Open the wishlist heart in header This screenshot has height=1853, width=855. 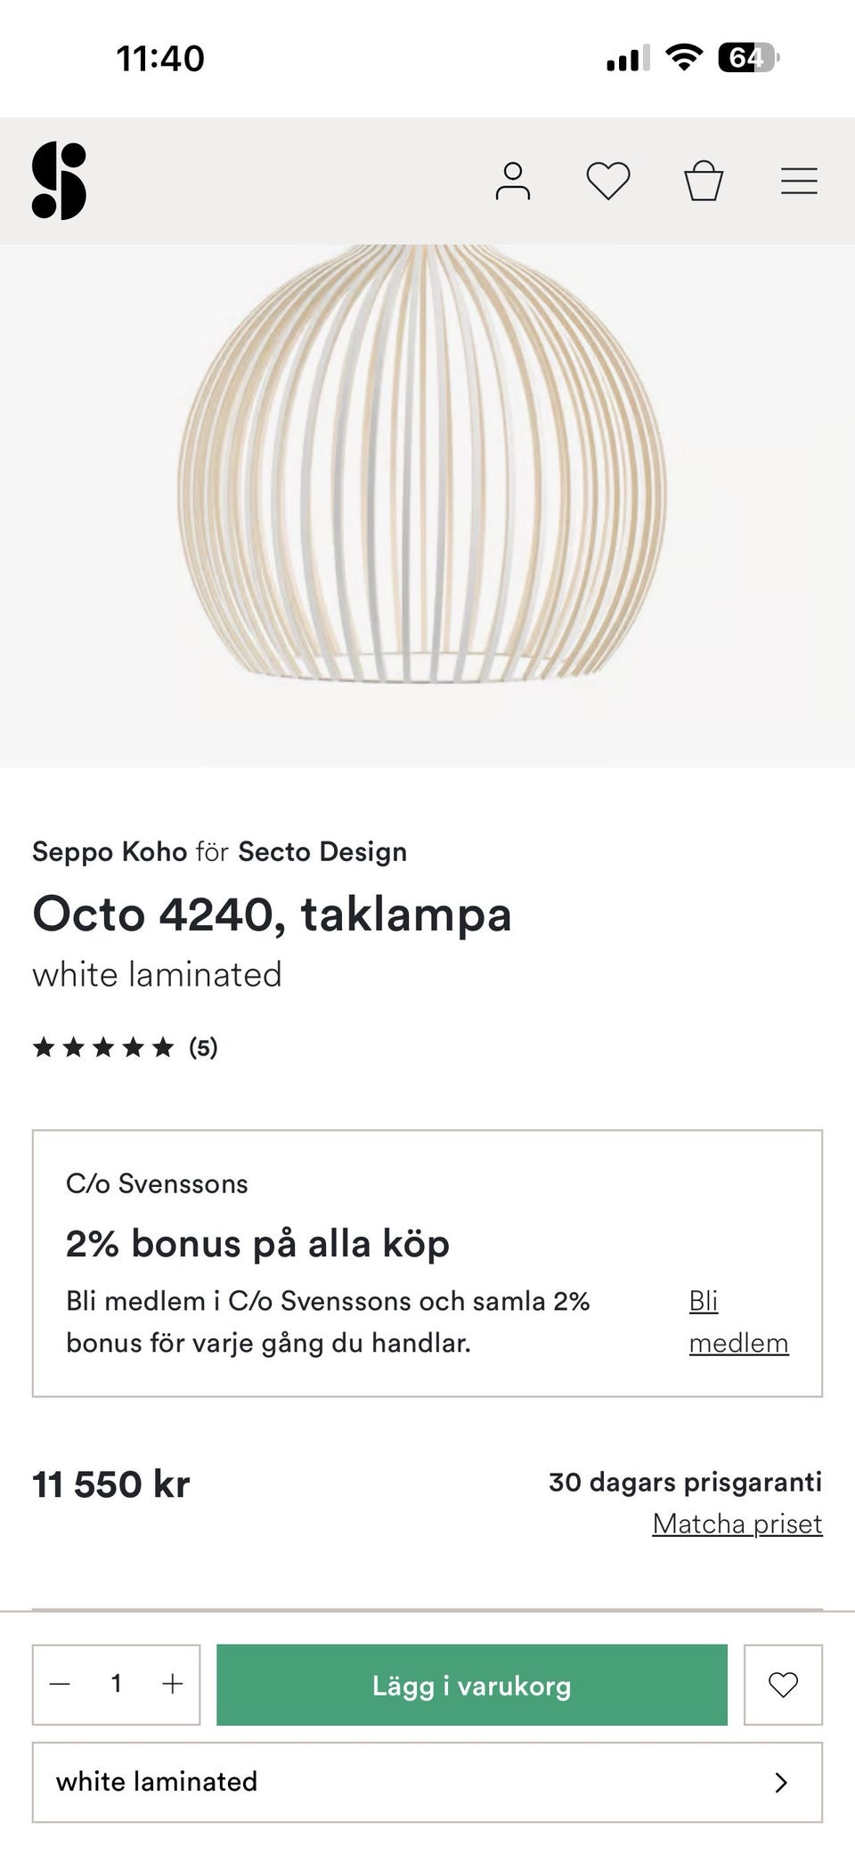pos(608,181)
